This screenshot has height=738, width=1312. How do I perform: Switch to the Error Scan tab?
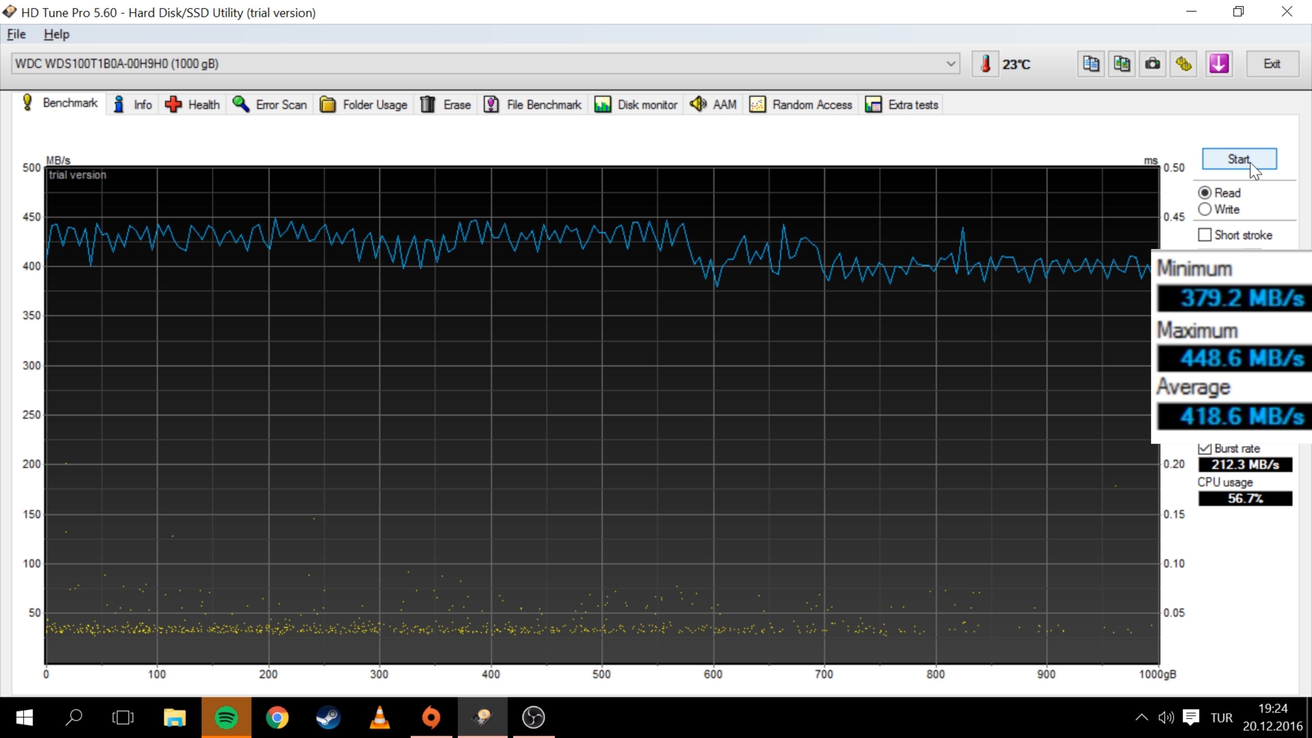point(270,105)
